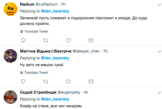Image resolution: width=162 pixels, height=109 pixels.
Task: Open the Магічна Відьма☆Беатріче profile name
Action: [x=46, y=51]
